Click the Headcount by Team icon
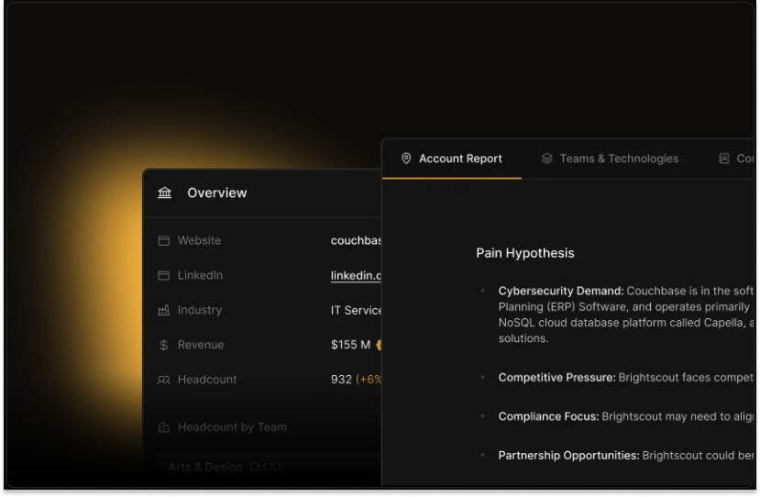Screen dimensions: 760x497 [164, 427]
